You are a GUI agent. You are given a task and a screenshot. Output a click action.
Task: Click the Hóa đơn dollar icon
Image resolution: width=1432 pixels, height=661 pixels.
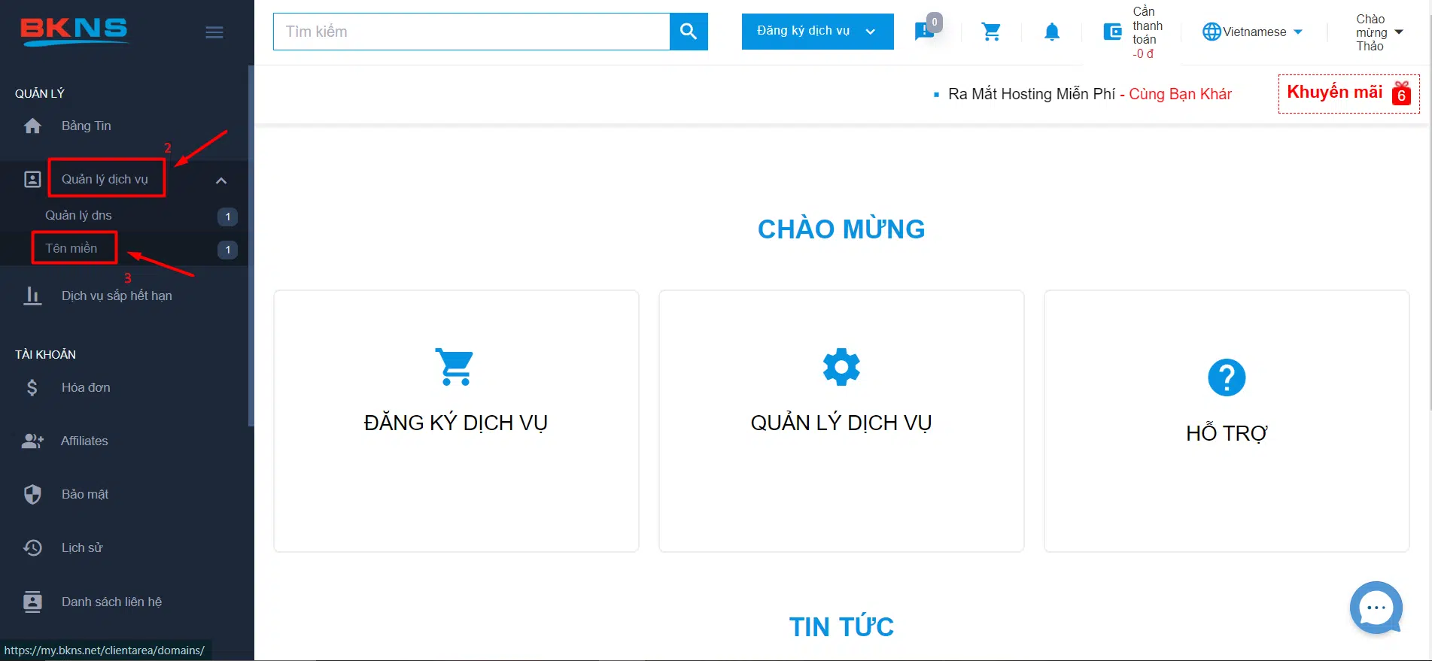coord(32,387)
